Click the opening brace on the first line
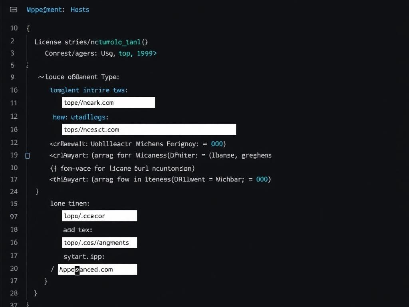 [x=28, y=28]
